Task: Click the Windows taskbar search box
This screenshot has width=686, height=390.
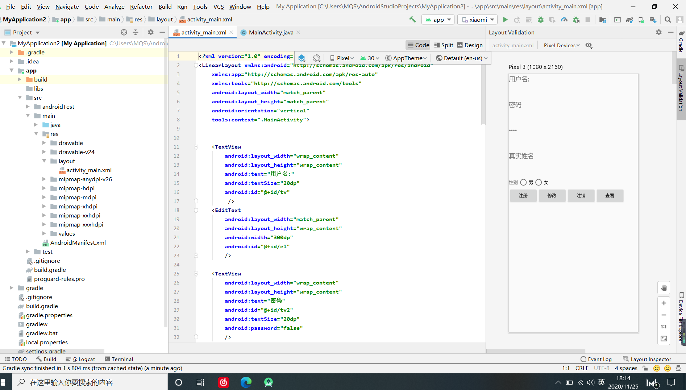Action: coord(90,382)
